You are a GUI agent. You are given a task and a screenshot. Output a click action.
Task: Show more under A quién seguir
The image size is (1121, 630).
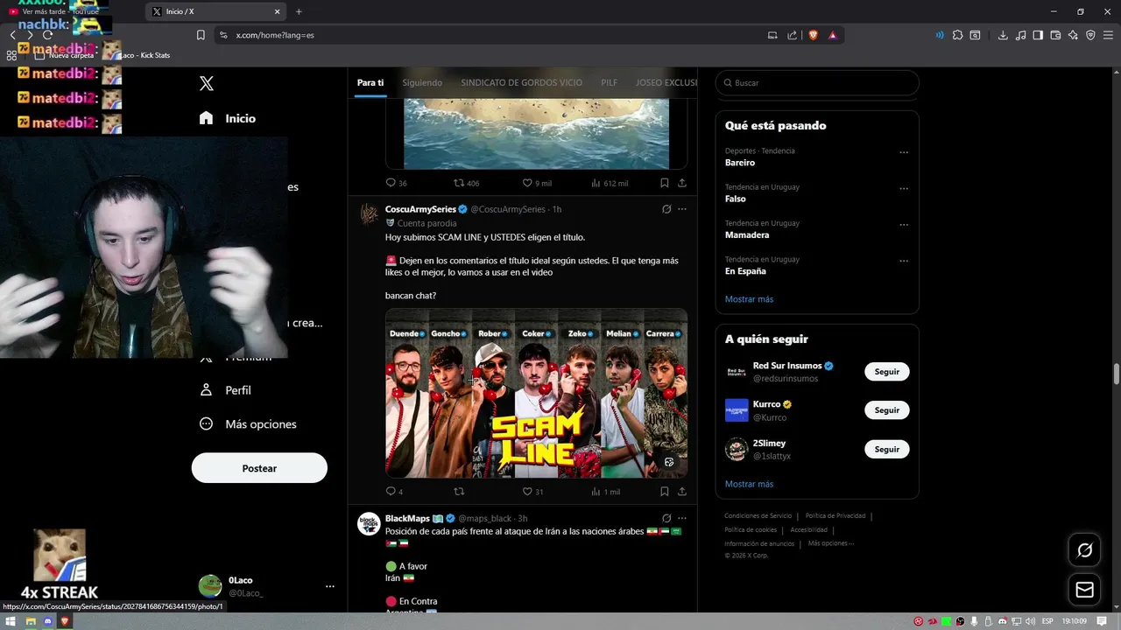(749, 484)
